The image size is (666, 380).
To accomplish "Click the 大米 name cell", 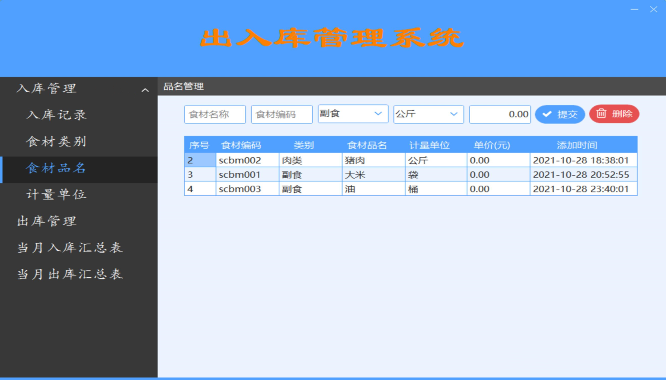I will pyautogui.click(x=373, y=174).
